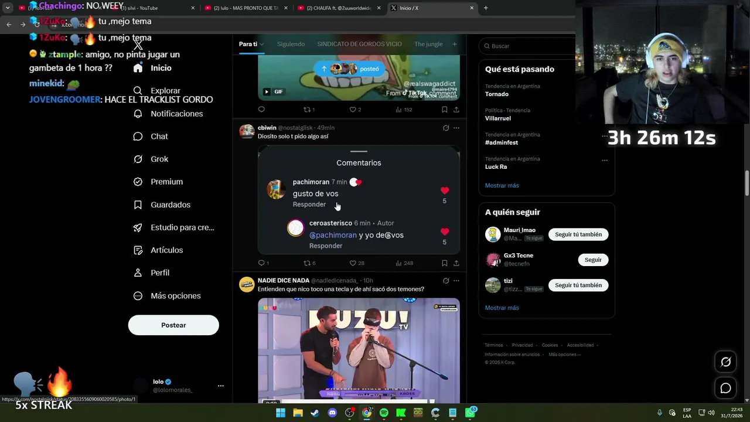Open cbiwin's comment screenshot image
This screenshot has width=750, height=422.
(x=359, y=200)
